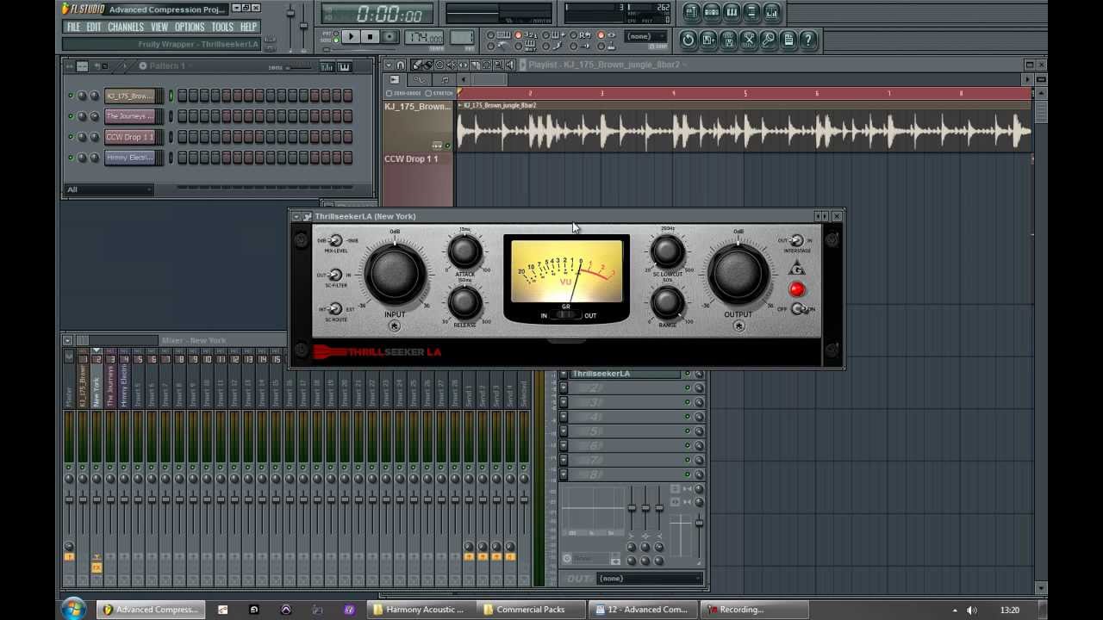Toggle the SC ROUTE switch on compressor
Image resolution: width=1103 pixels, height=620 pixels.
pos(335,309)
